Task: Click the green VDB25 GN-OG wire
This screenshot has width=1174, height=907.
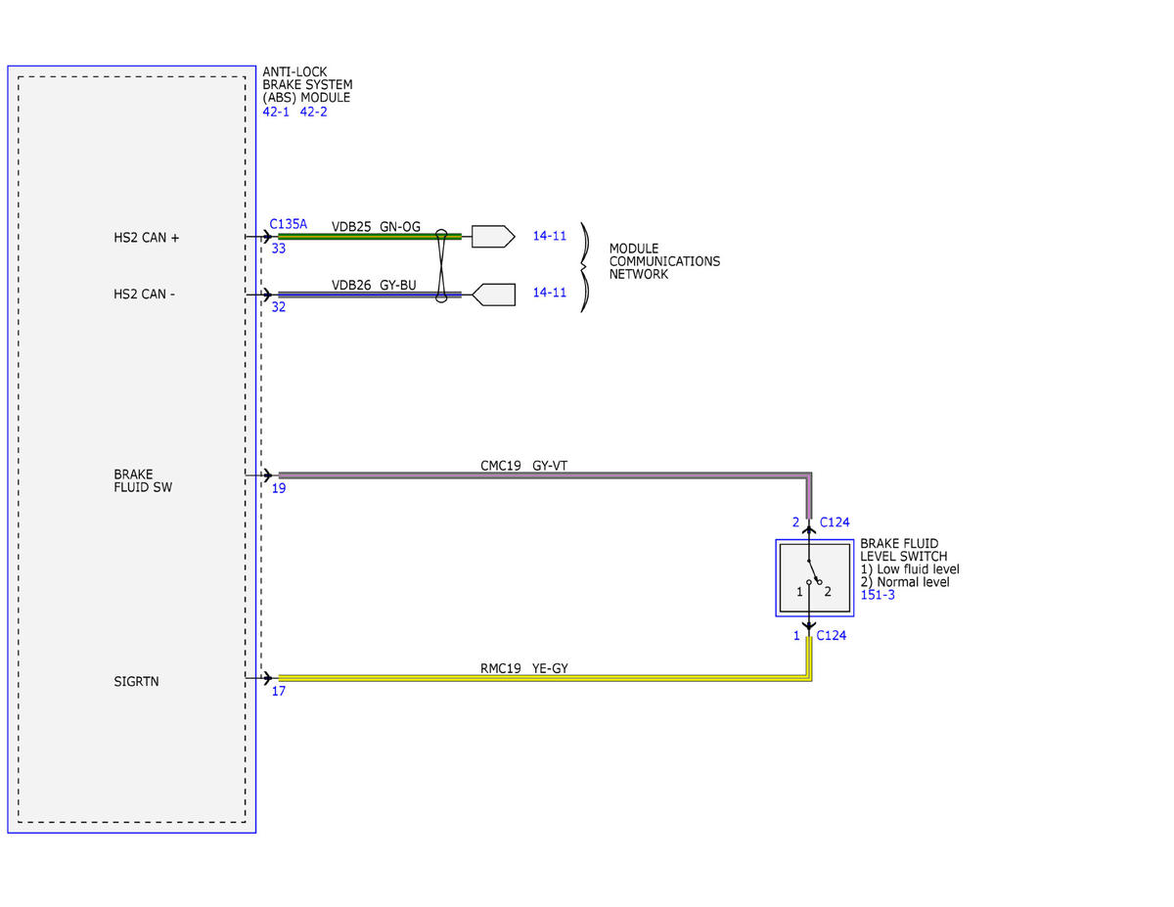Action: (x=369, y=236)
